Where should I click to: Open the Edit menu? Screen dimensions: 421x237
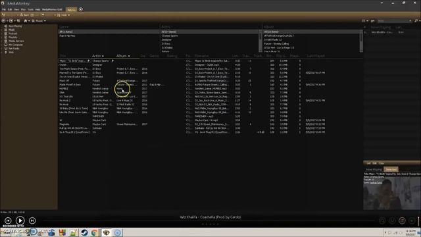pyautogui.click(x=10, y=9)
